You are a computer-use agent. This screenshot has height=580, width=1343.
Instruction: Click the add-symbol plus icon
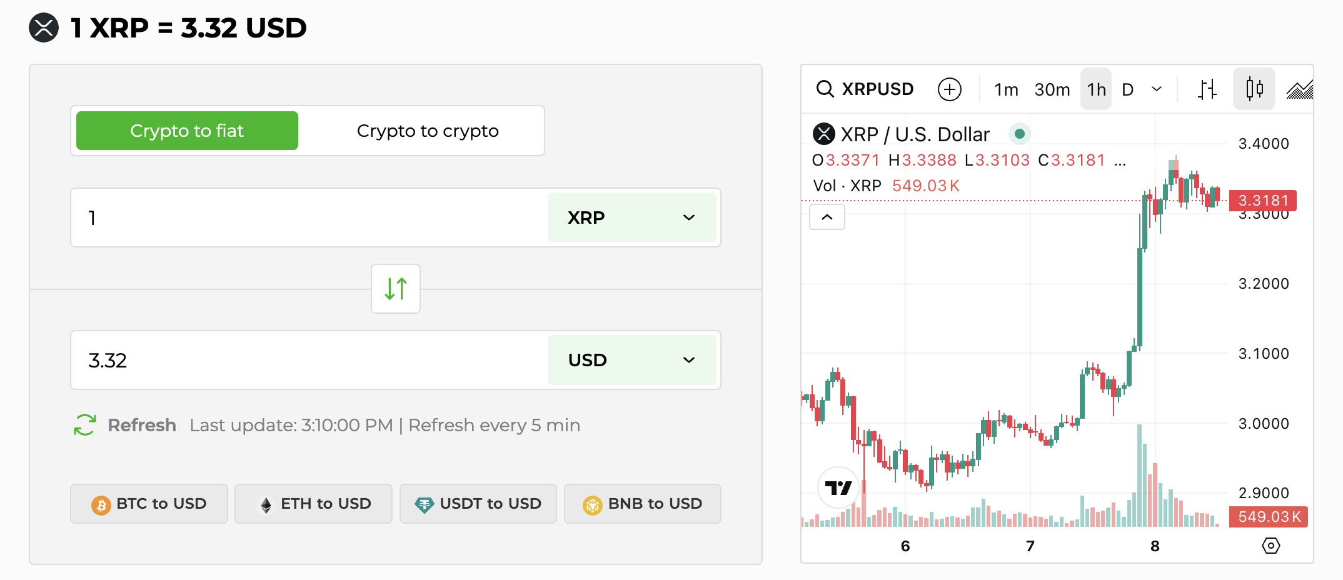coord(949,89)
